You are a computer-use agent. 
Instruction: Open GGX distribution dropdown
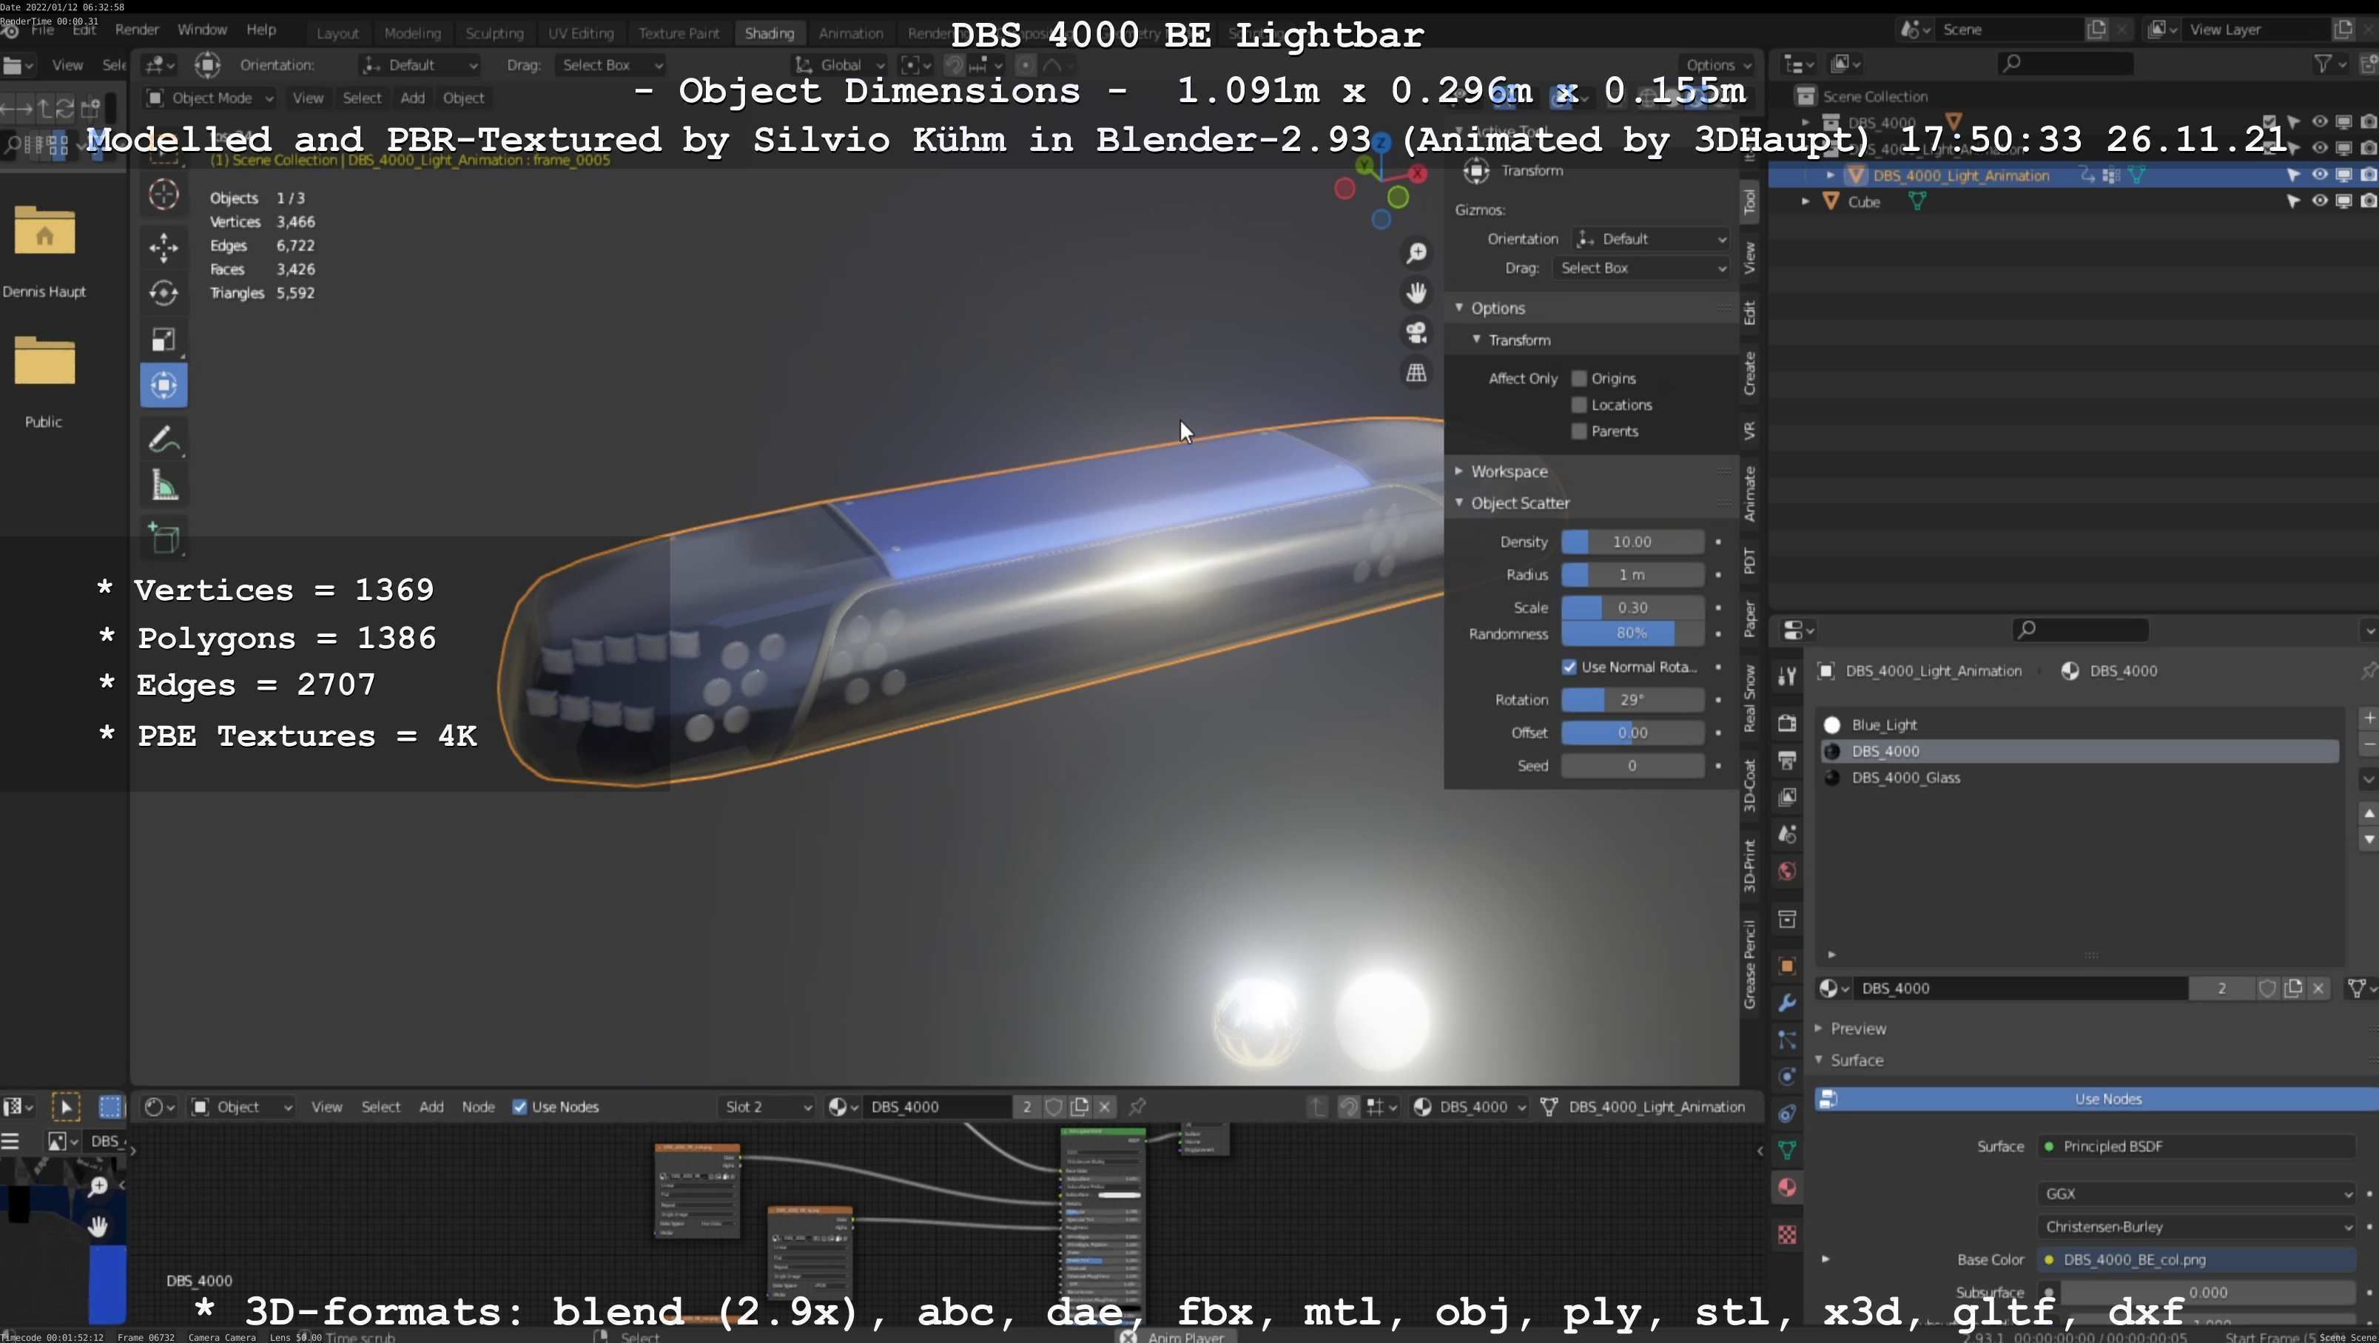coord(2197,1194)
